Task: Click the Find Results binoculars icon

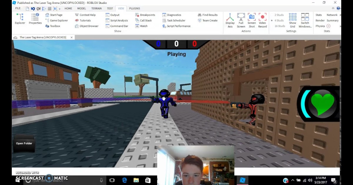Action: (x=200, y=15)
